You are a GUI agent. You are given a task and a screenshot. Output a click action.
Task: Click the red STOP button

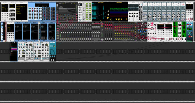190,36
